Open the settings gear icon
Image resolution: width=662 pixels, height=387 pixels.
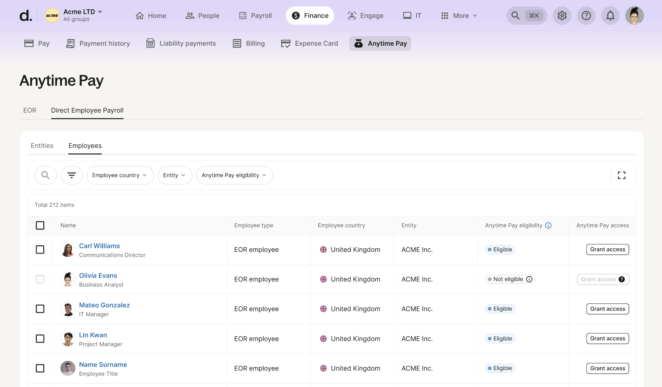pos(562,15)
